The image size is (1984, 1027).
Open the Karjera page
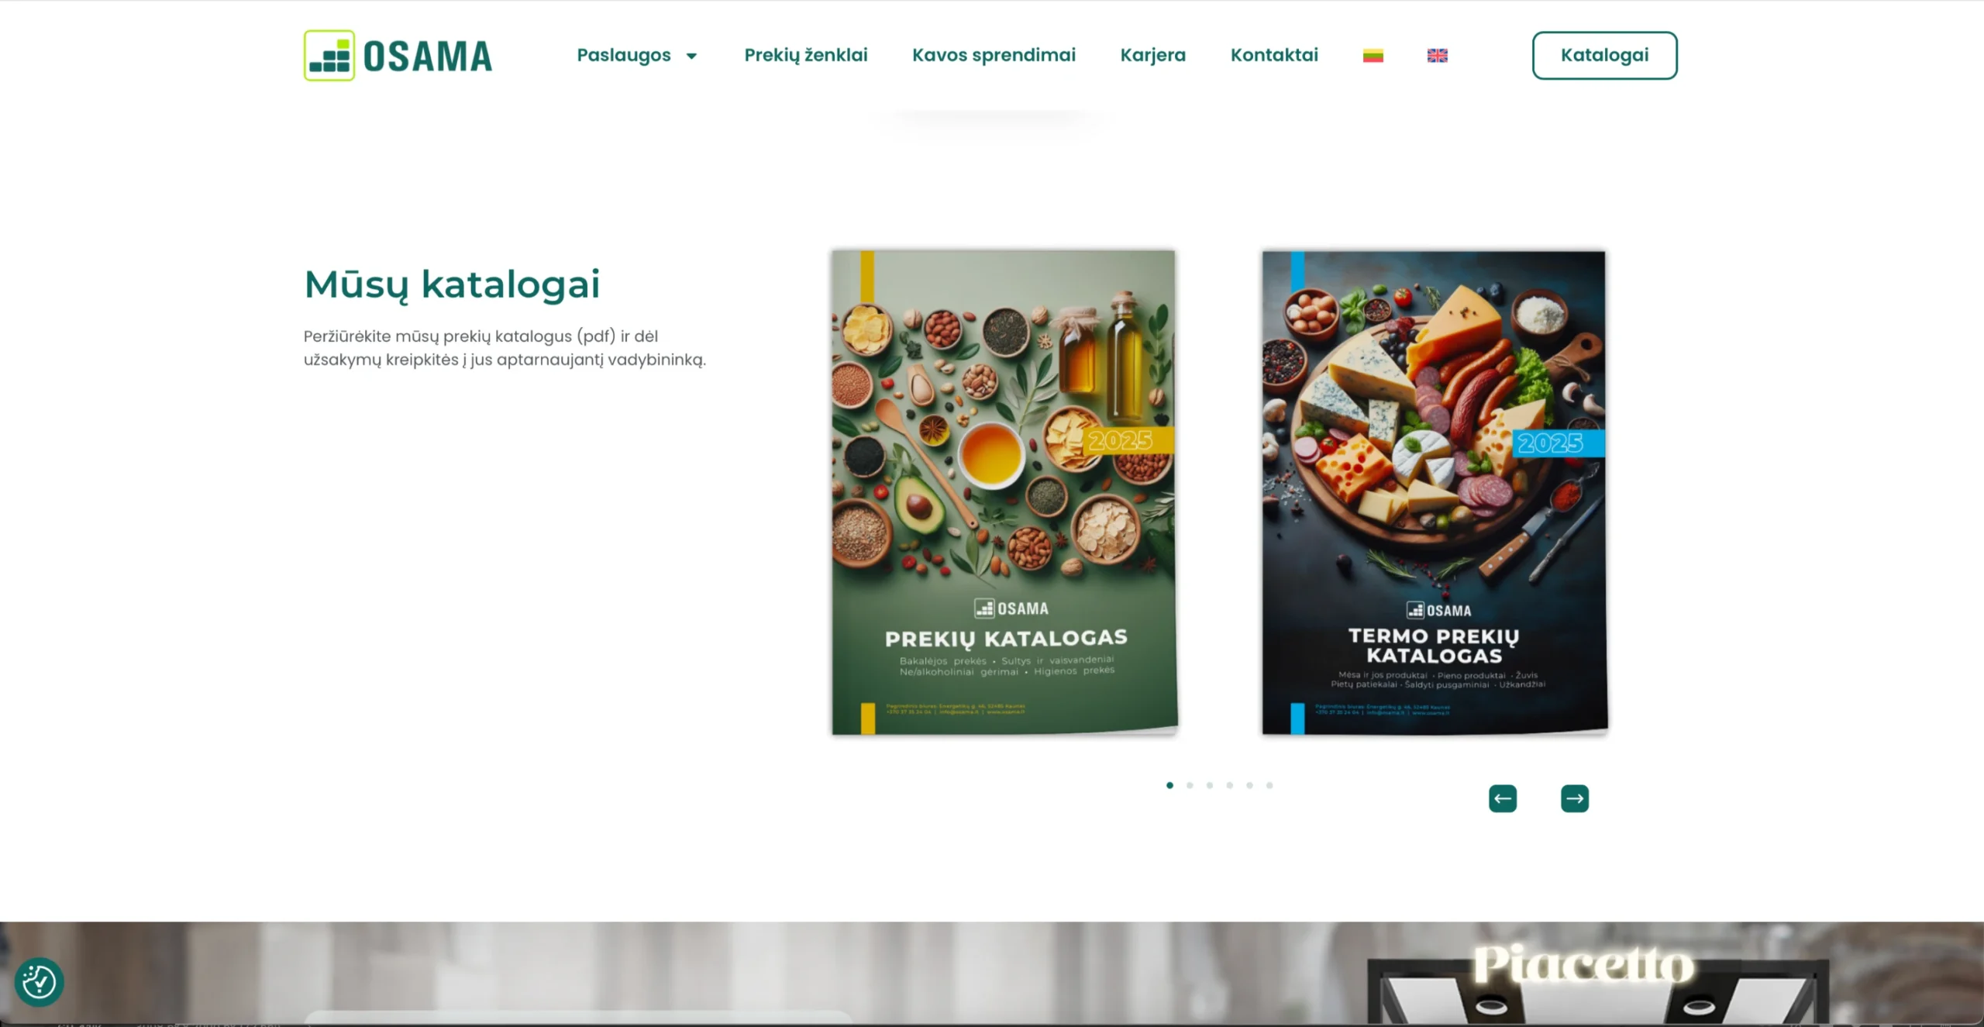point(1152,55)
